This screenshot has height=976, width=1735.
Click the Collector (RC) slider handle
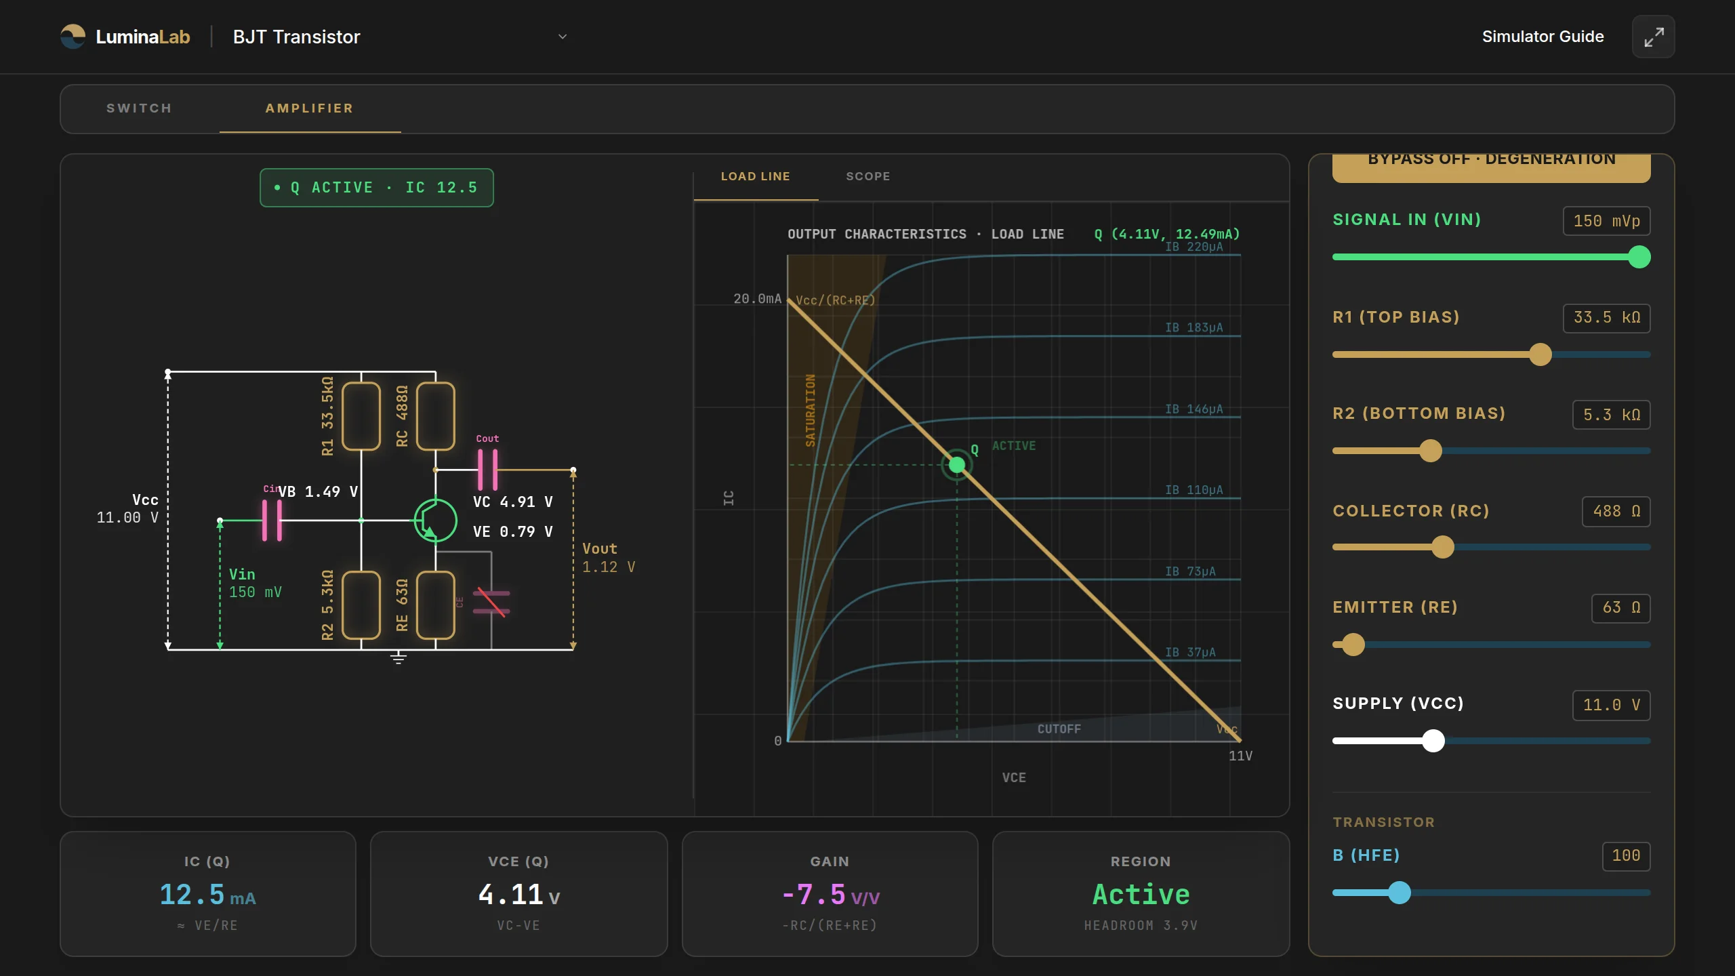[x=1442, y=547]
